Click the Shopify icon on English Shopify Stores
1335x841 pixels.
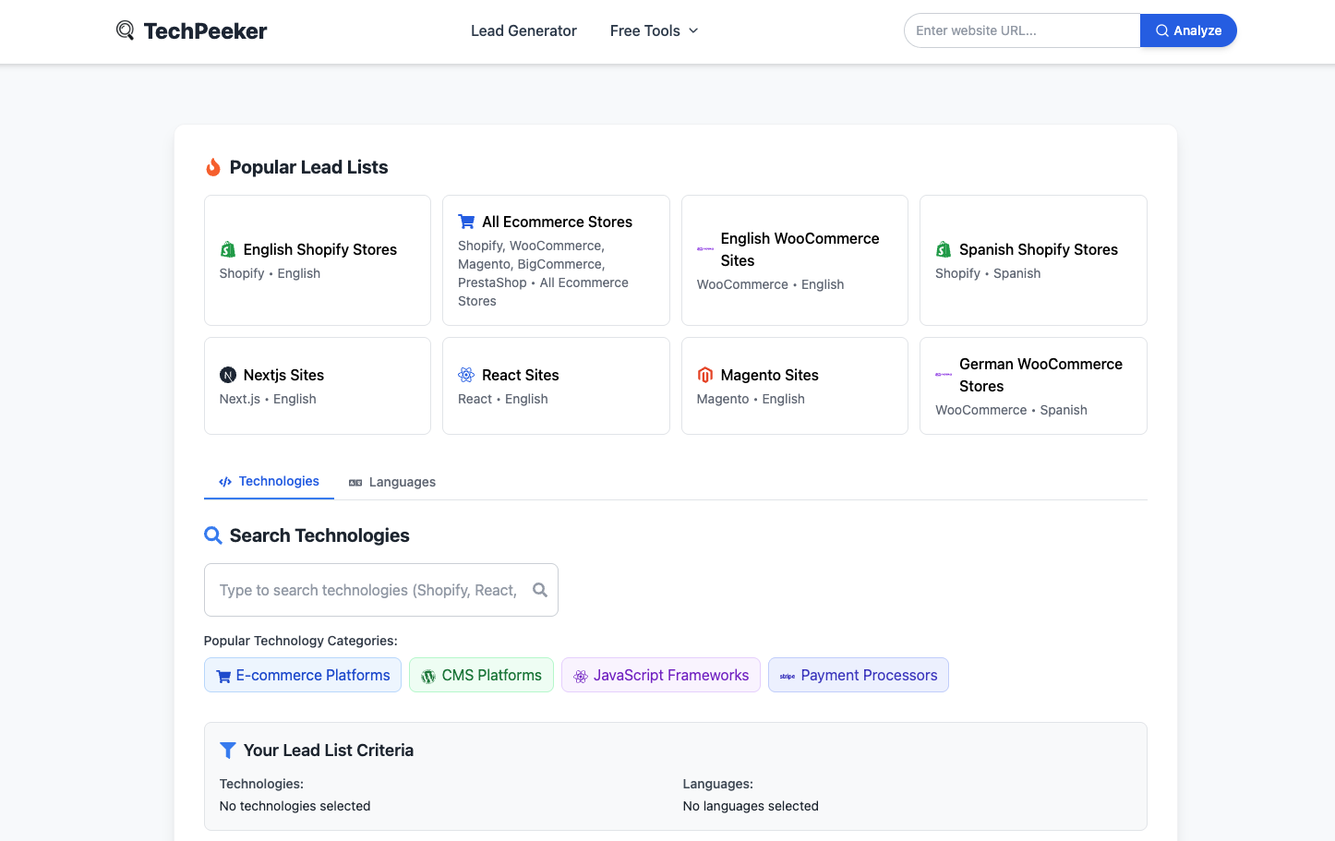click(228, 249)
